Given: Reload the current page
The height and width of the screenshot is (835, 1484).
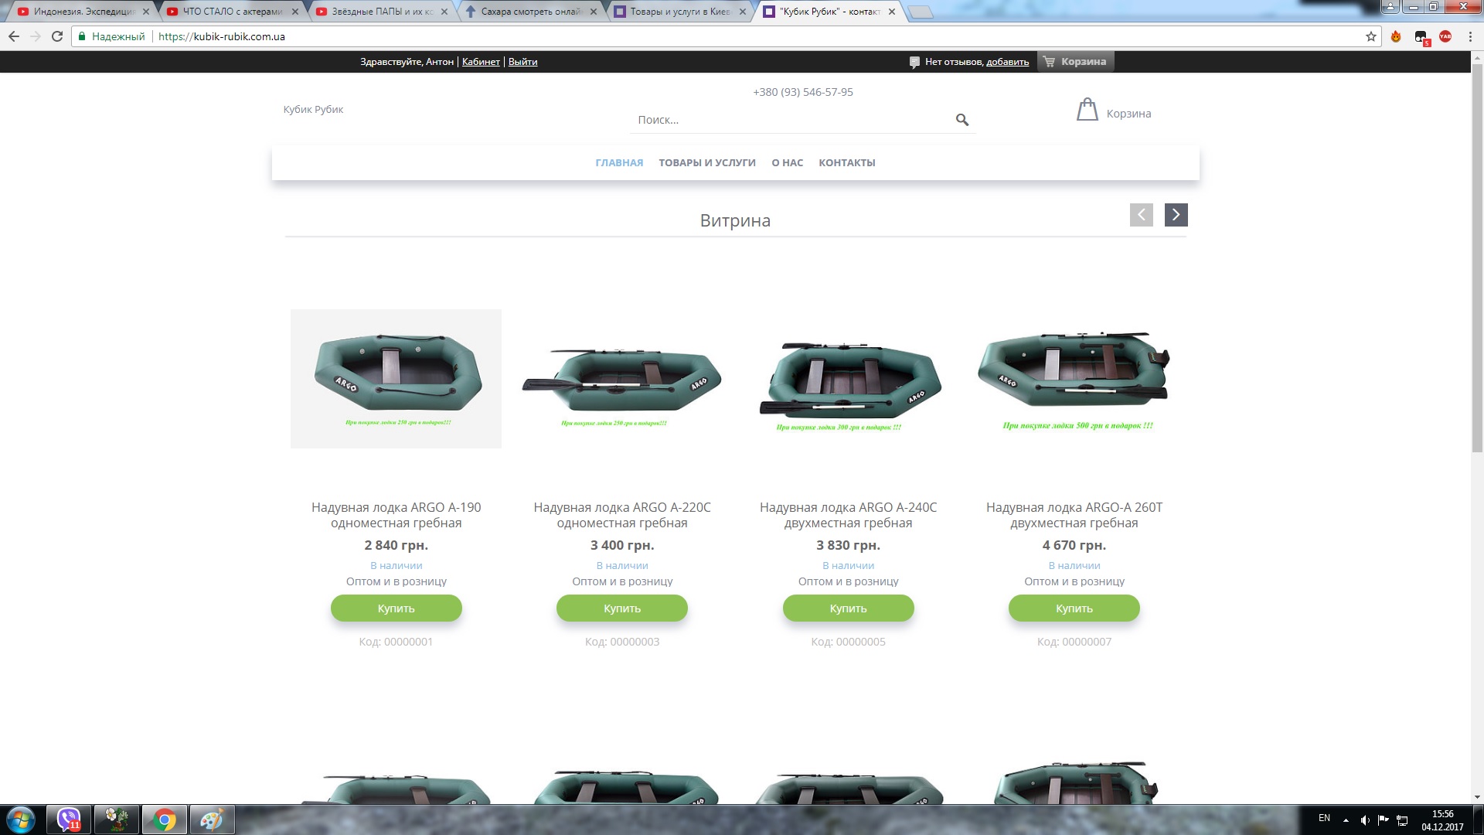Looking at the screenshot, I should coord(57,36).
